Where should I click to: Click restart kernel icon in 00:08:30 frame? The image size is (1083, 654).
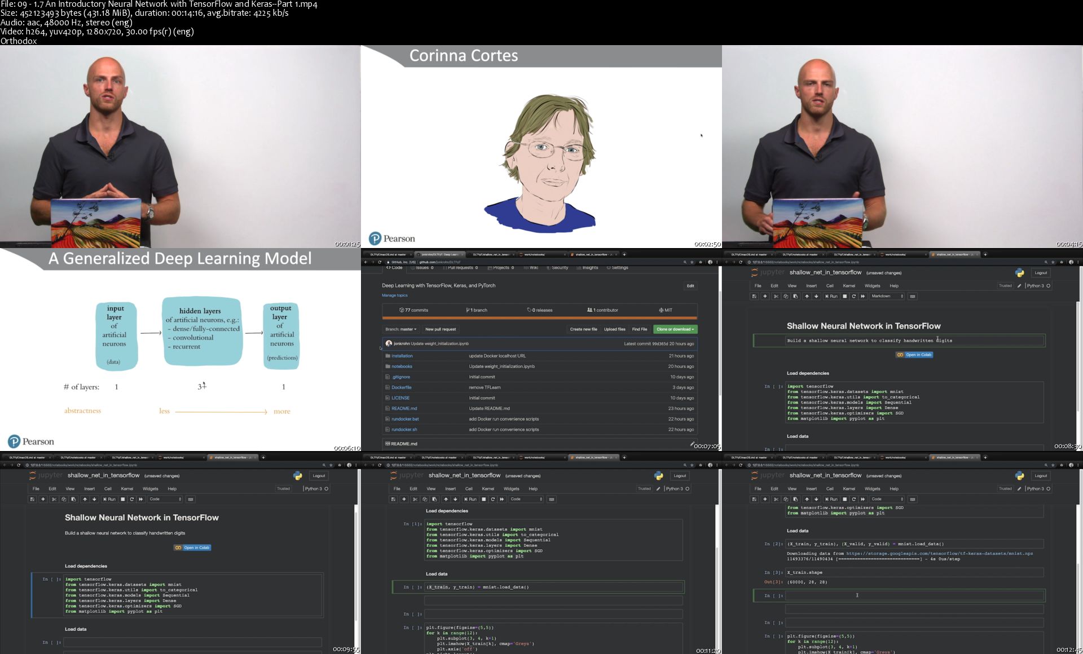coord(853,297)
